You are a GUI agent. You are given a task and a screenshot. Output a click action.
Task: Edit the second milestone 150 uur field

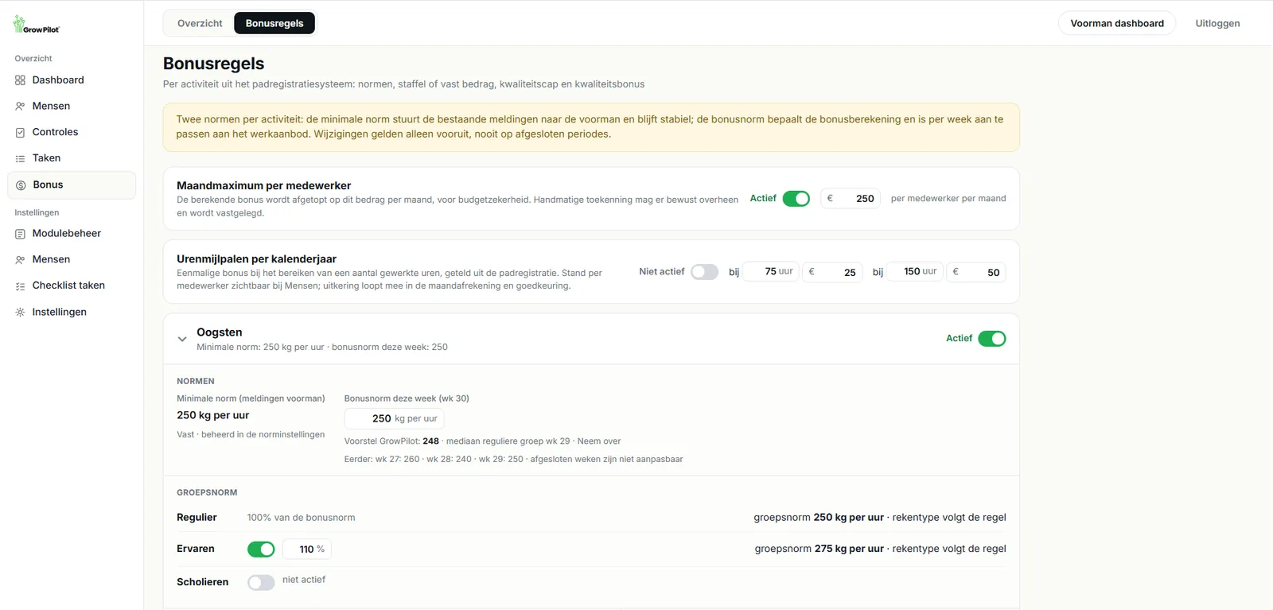tap(914, 272)
